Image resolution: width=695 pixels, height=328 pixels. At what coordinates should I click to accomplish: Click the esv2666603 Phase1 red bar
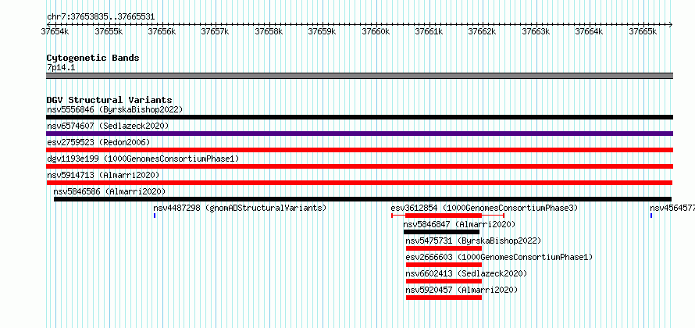click(444, 265)
